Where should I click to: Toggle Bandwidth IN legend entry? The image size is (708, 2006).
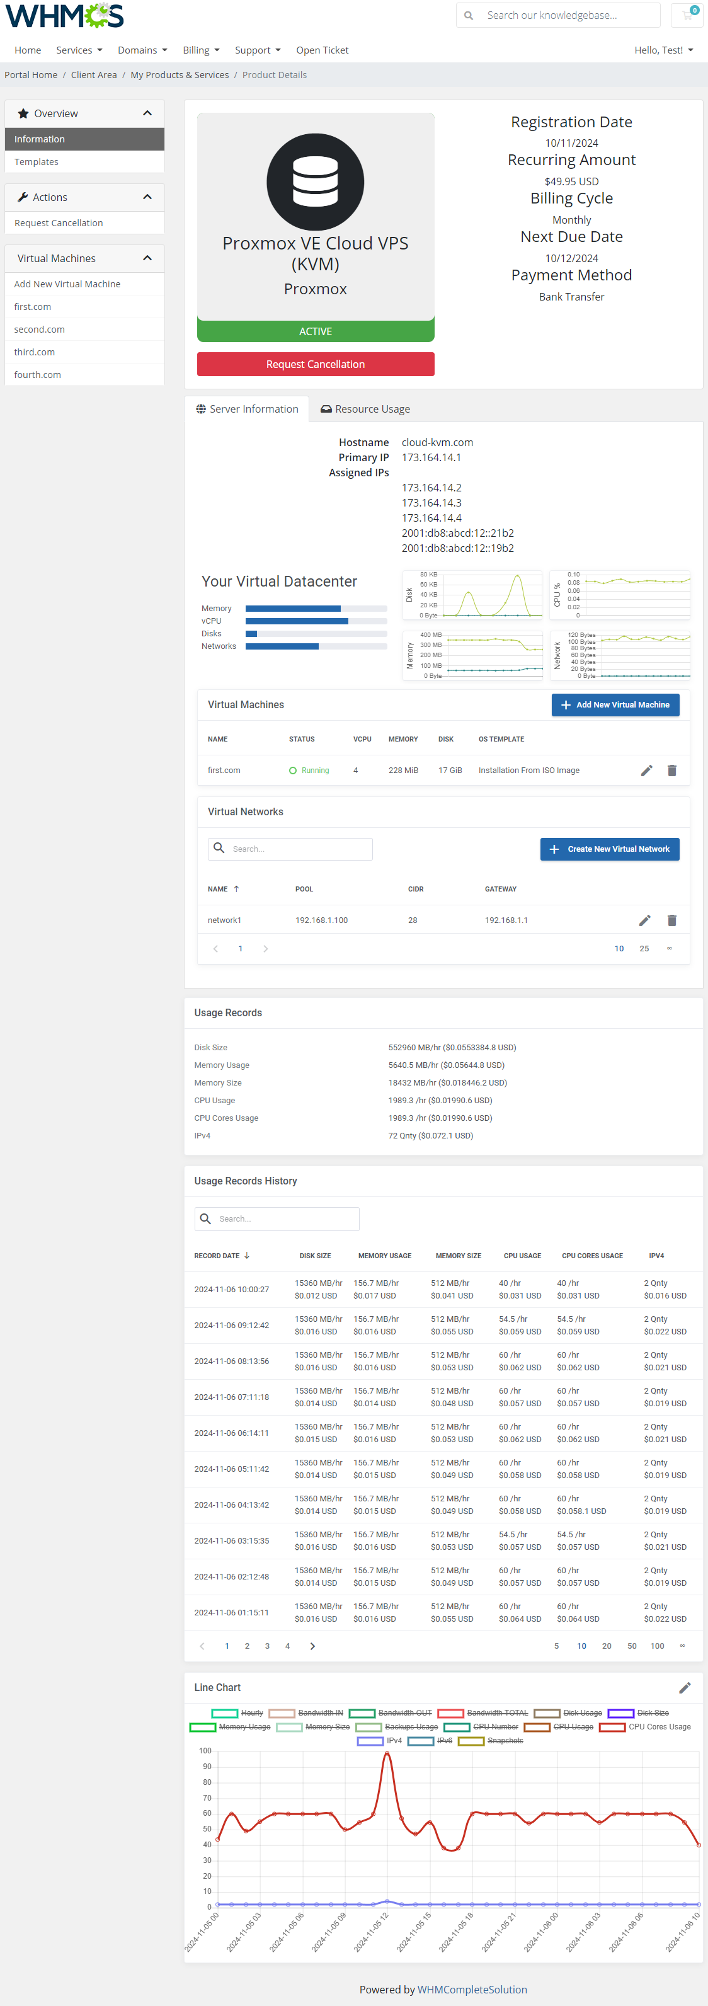306,1712
